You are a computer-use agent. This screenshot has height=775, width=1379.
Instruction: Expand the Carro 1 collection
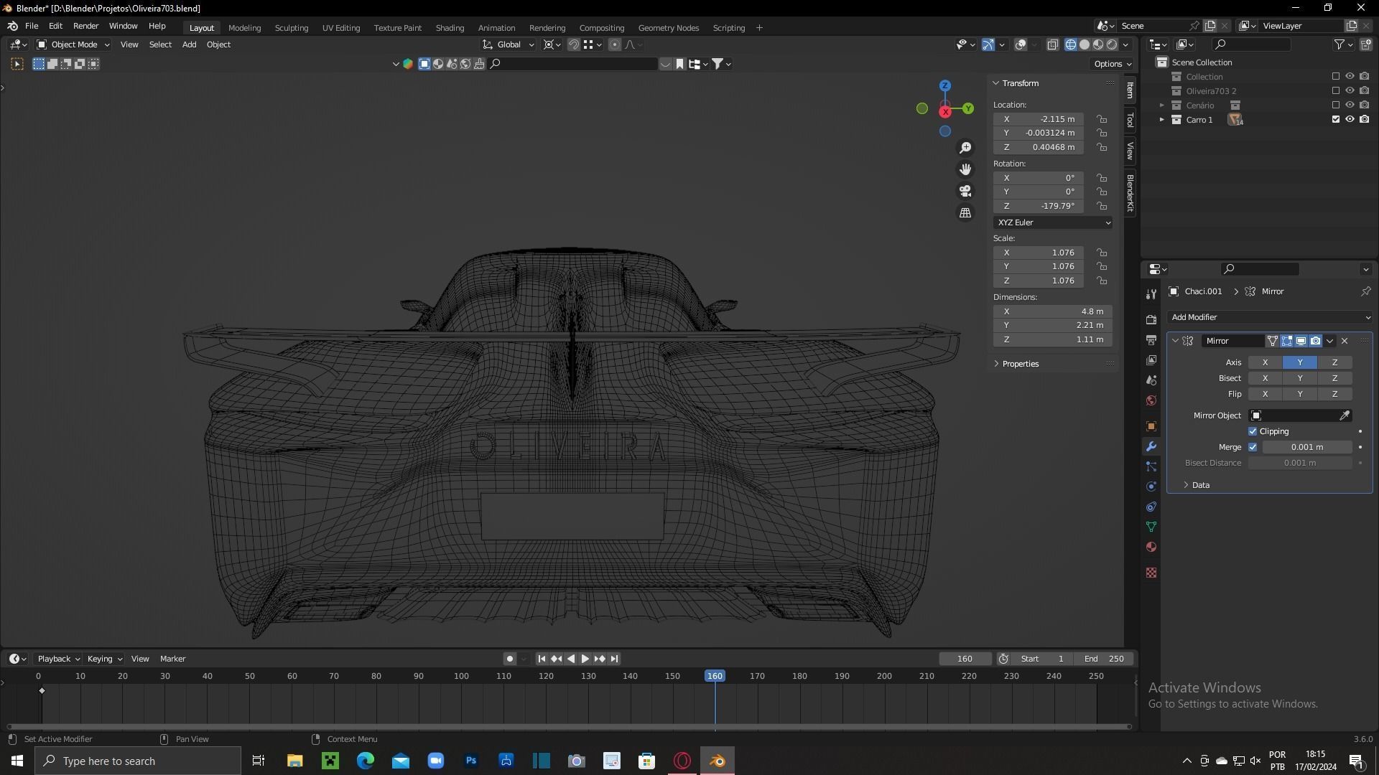(x=1162, y=120)
